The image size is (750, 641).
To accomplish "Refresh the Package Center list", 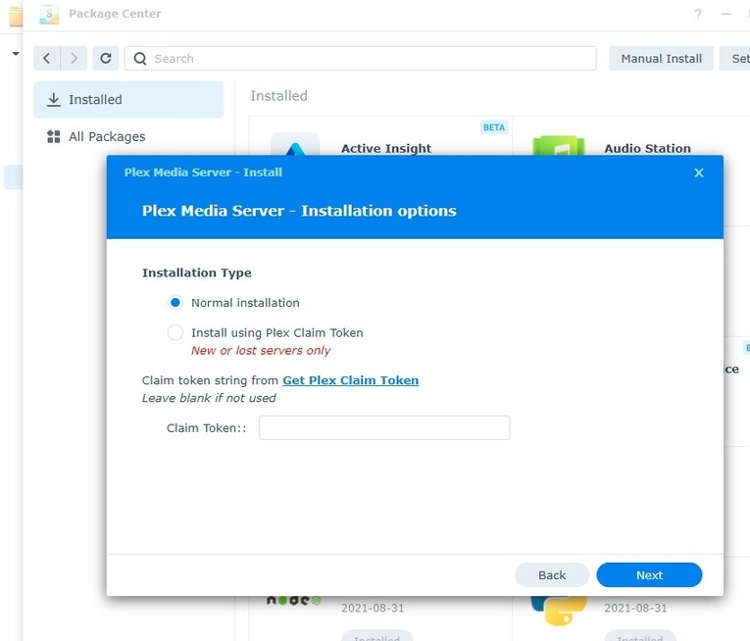I will point(106,59).
